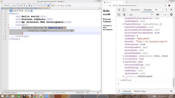
Task: Click the Start Recording macro icon
Action: pos(61,6)
